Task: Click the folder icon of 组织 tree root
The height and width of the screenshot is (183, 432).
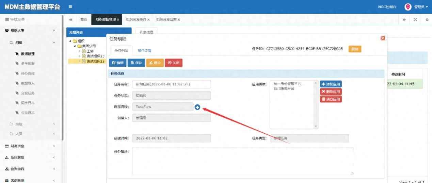Action: tap(75, 41)
